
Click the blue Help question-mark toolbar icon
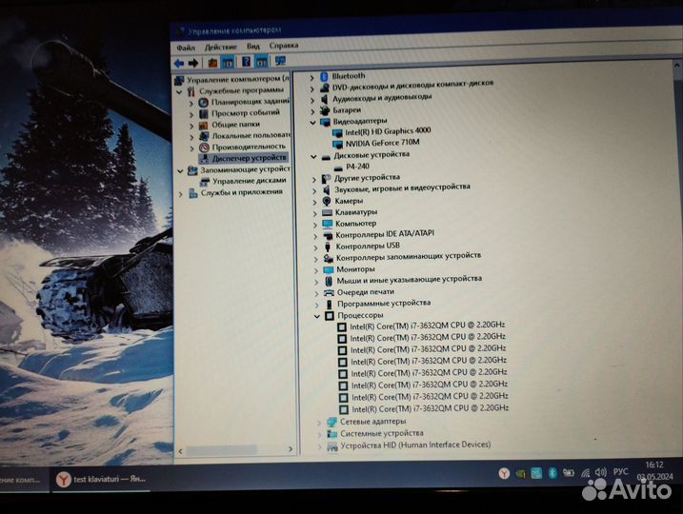(244, 62)
